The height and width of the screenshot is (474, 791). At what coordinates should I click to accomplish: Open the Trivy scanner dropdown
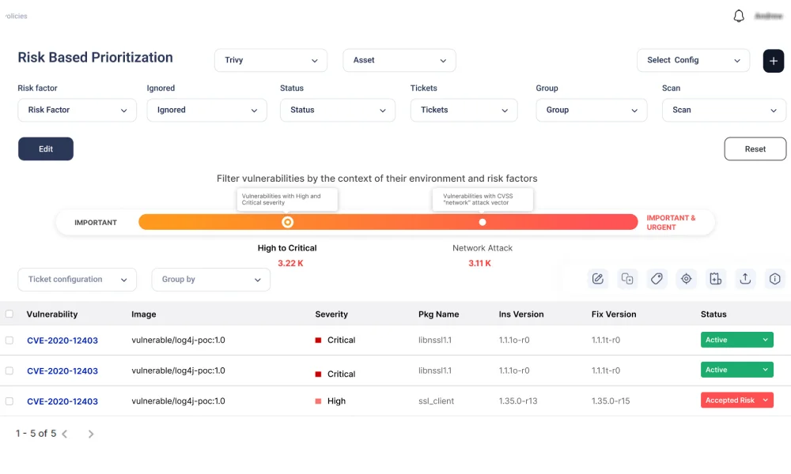(271, 60)
